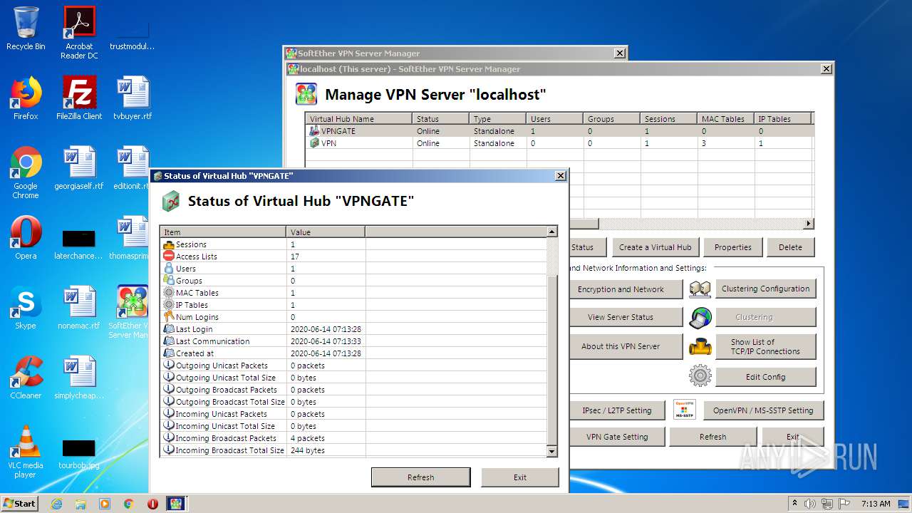Click the gear icon beside Edit Config
Image resolution: width=912 pixels, height=513 pixels.
[700, 376]
